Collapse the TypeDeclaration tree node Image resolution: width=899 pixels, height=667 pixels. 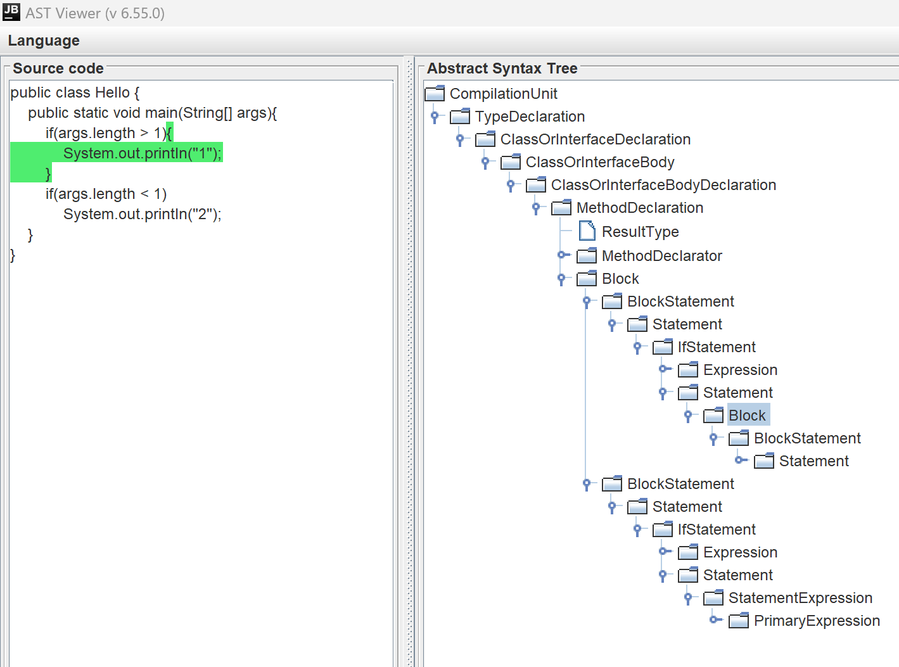(435, 116)
